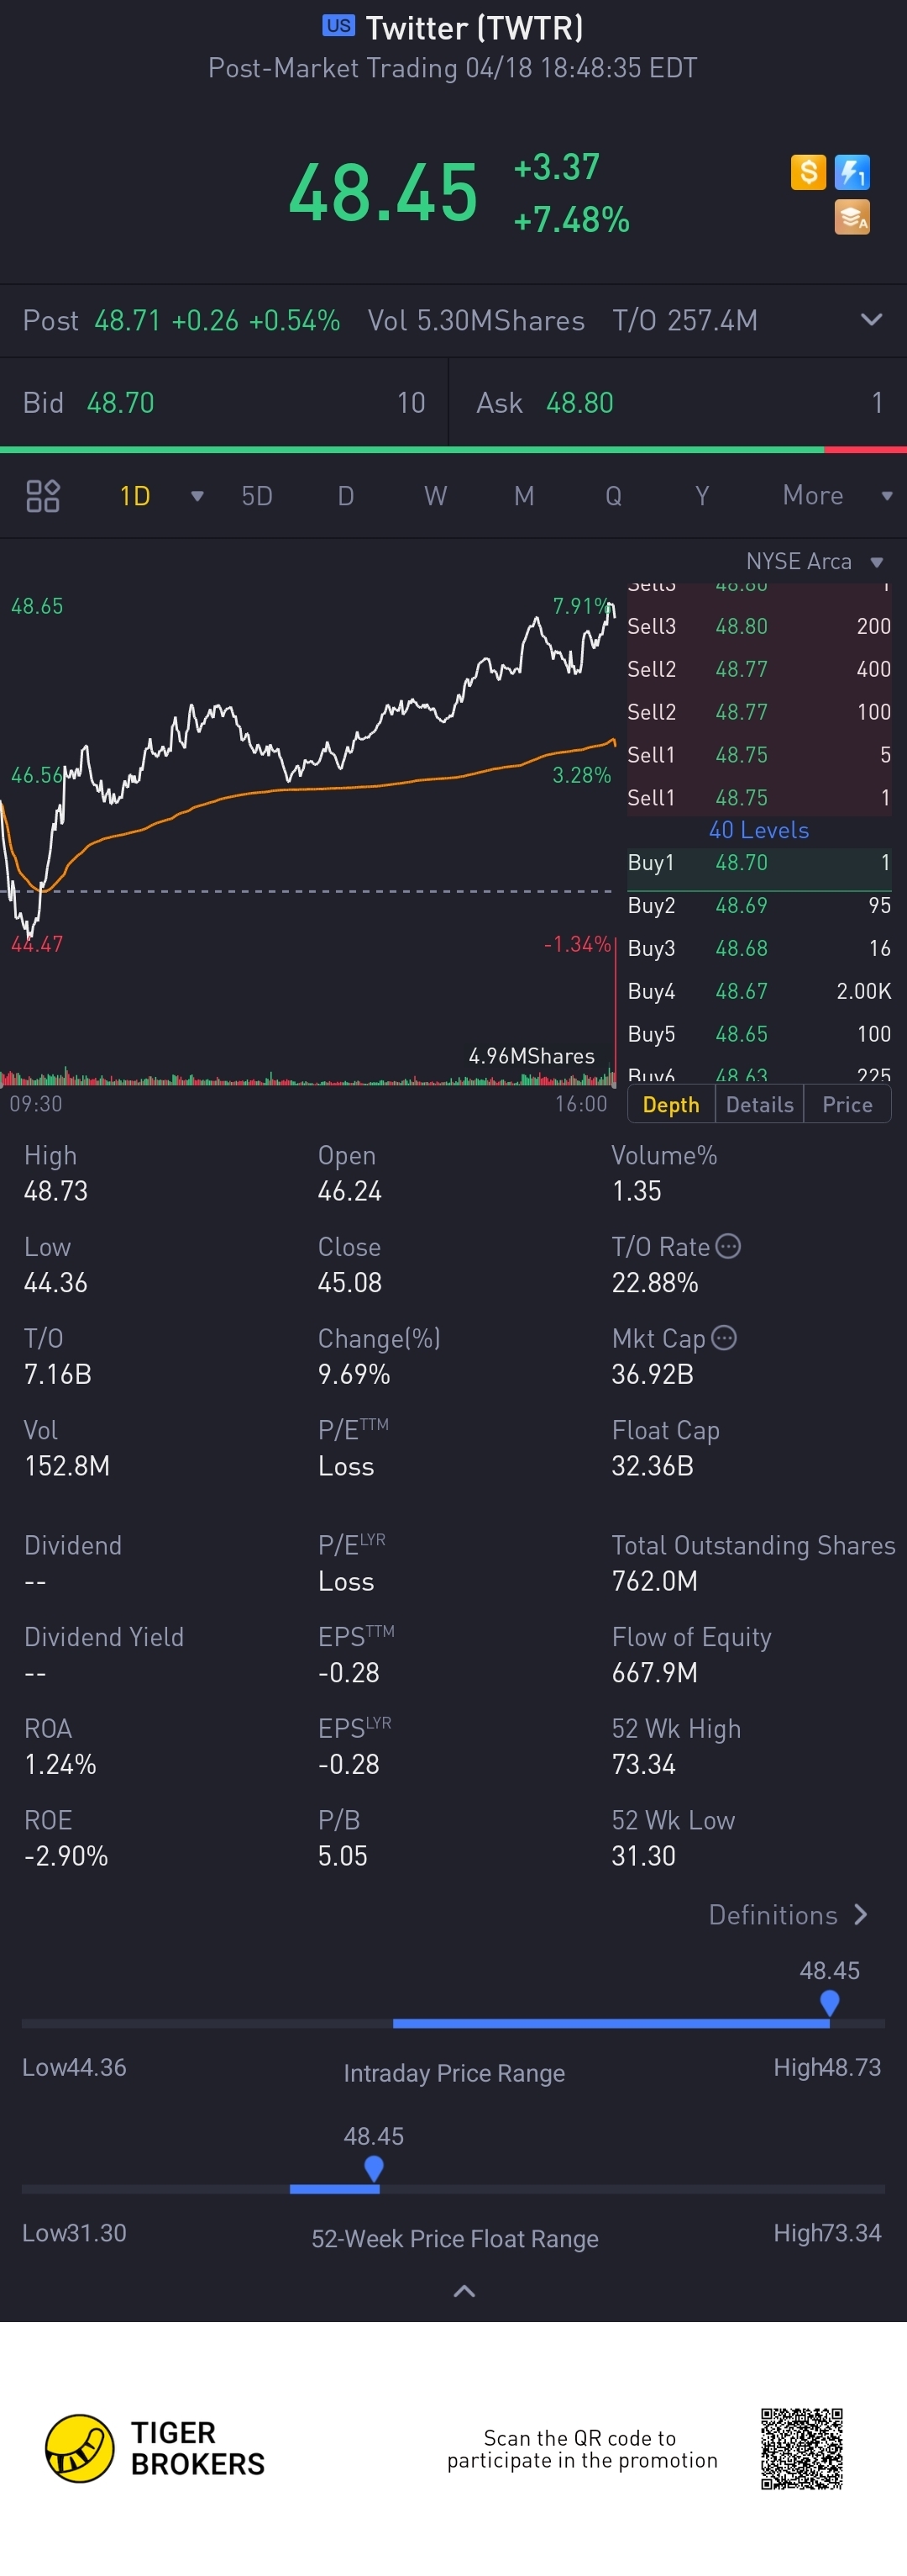Expand the post-market quote details chevron
The width and height of the screenshot is (907, 2576).
pos(871,320)
